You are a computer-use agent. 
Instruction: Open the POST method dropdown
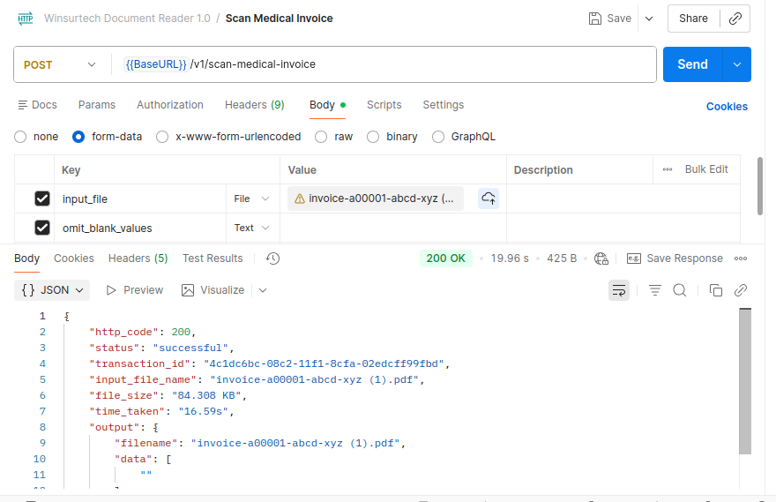tap(60, 64)
